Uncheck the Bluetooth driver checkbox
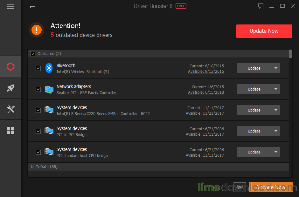Image resolution: width=299 pixels, height=197 pixels. [38, 68]
